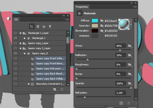Click material icon of Front Inflation row
153x108 pixels.
pyautogui.click(x=32, y=58)
